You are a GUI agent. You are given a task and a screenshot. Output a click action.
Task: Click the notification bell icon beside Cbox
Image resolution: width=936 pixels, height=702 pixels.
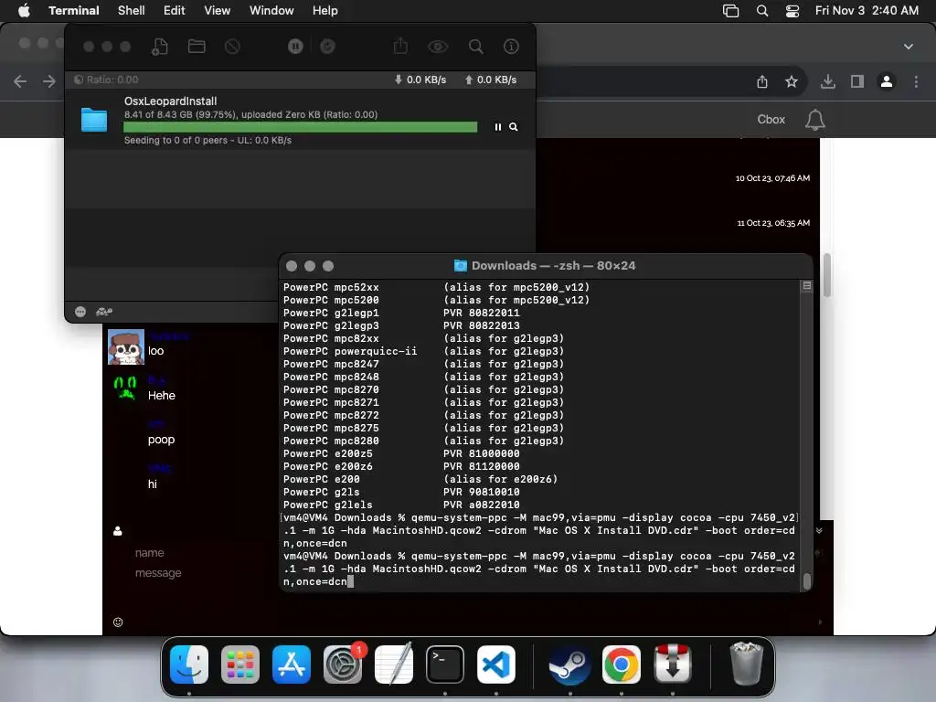point(814,120)
